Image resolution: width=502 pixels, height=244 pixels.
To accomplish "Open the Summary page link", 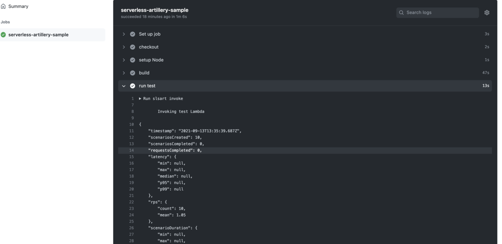I will coord(18,6).
